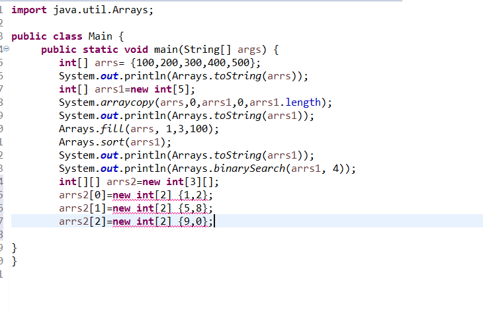Click the arrs= {100,200,300,400,500} line
483x312 pixels.
(160, 63)
